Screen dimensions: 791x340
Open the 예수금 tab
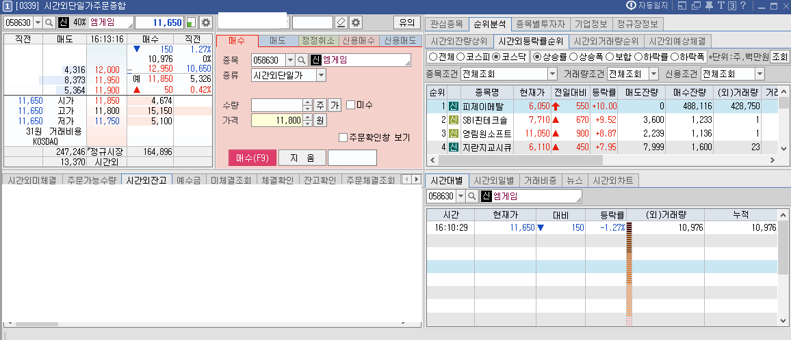[x=189, y=180]
